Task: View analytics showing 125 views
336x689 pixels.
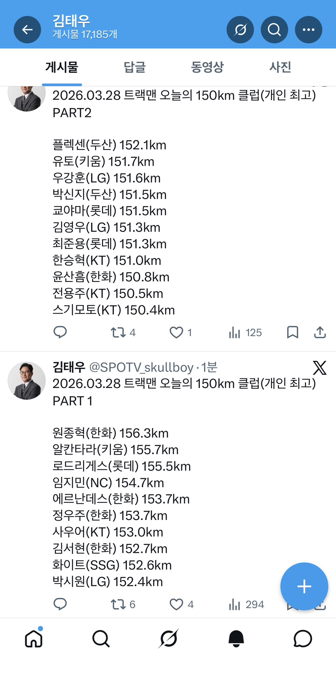Action: click(245, 333)
